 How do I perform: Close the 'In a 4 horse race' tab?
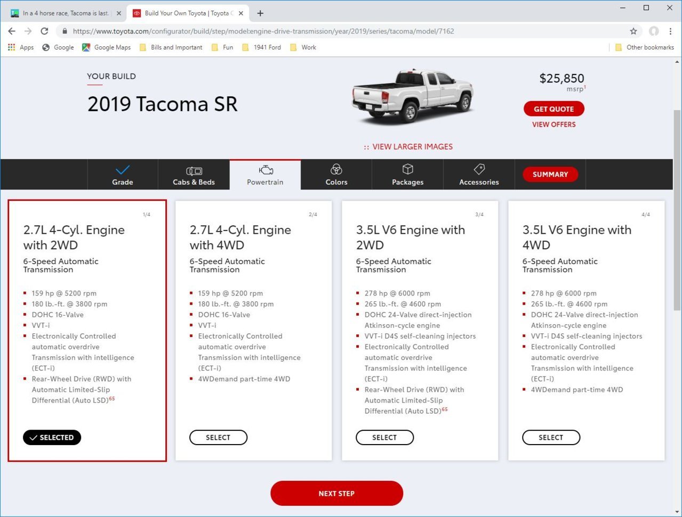coord(118,13)
